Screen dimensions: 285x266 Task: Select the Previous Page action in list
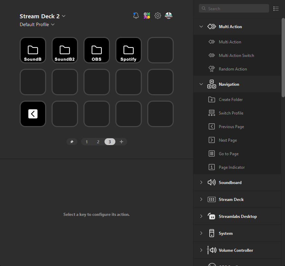click(237, 126)
